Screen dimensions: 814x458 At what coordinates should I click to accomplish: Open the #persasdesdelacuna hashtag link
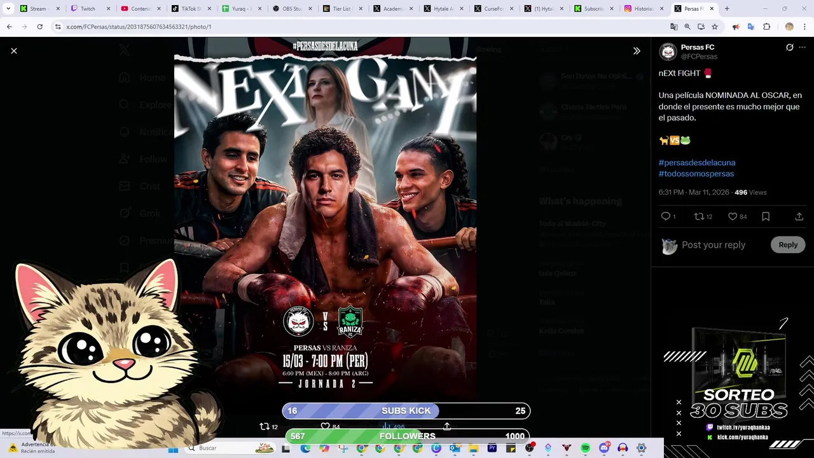[x=697, y=163]
